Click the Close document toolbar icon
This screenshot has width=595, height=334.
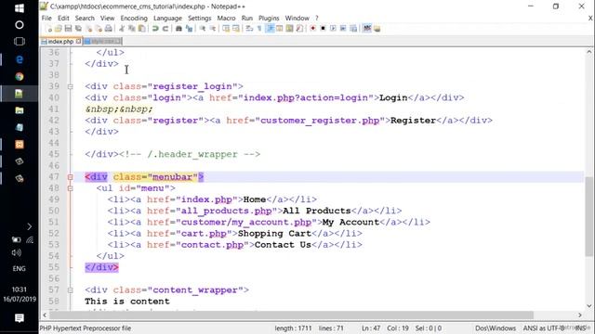coord(89,29)
